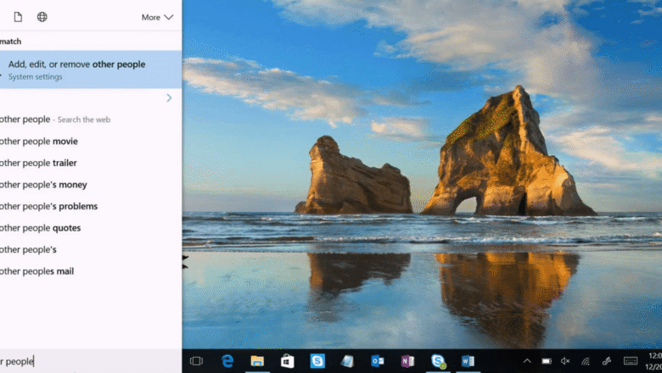The image size is (662, 373).
Task: Select the Web globe filter icon
Action: 42,17
